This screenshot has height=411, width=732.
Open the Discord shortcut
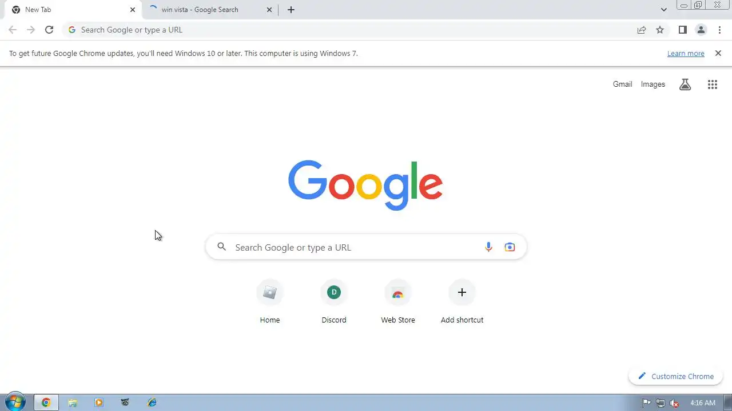334,303
